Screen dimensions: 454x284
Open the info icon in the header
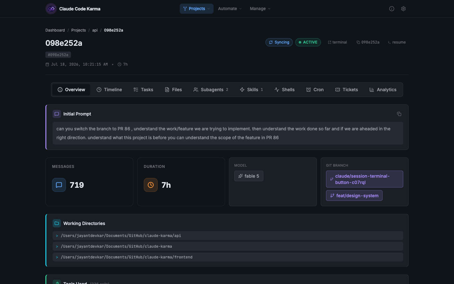click(x=392, y=9)
